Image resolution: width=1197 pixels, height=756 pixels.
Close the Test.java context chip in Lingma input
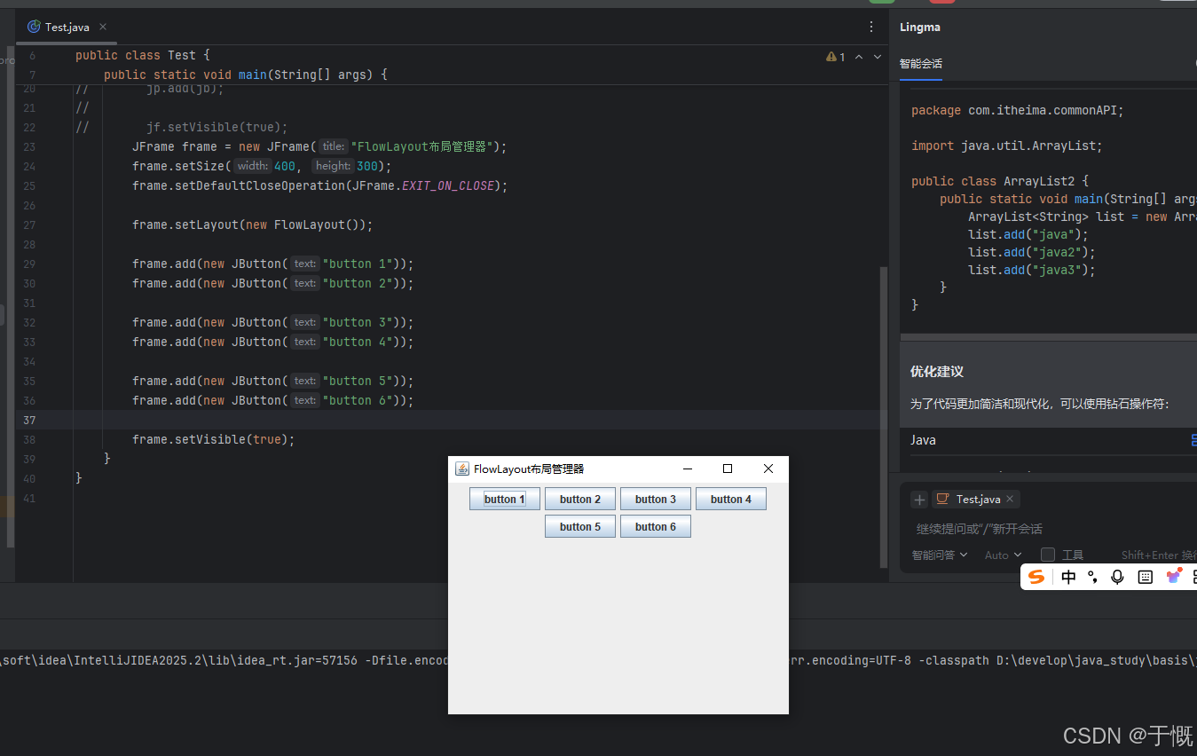click(1010, 499)
